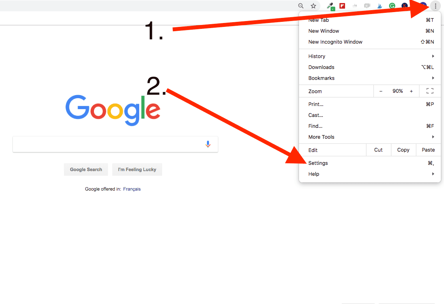Open the Flipboard extension icon
Viewport: 444px width, 304px height.
(342, 6)
